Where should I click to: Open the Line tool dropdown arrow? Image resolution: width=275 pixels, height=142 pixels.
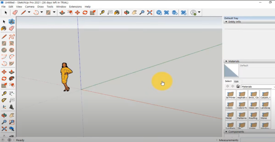(x=29, y=12)
